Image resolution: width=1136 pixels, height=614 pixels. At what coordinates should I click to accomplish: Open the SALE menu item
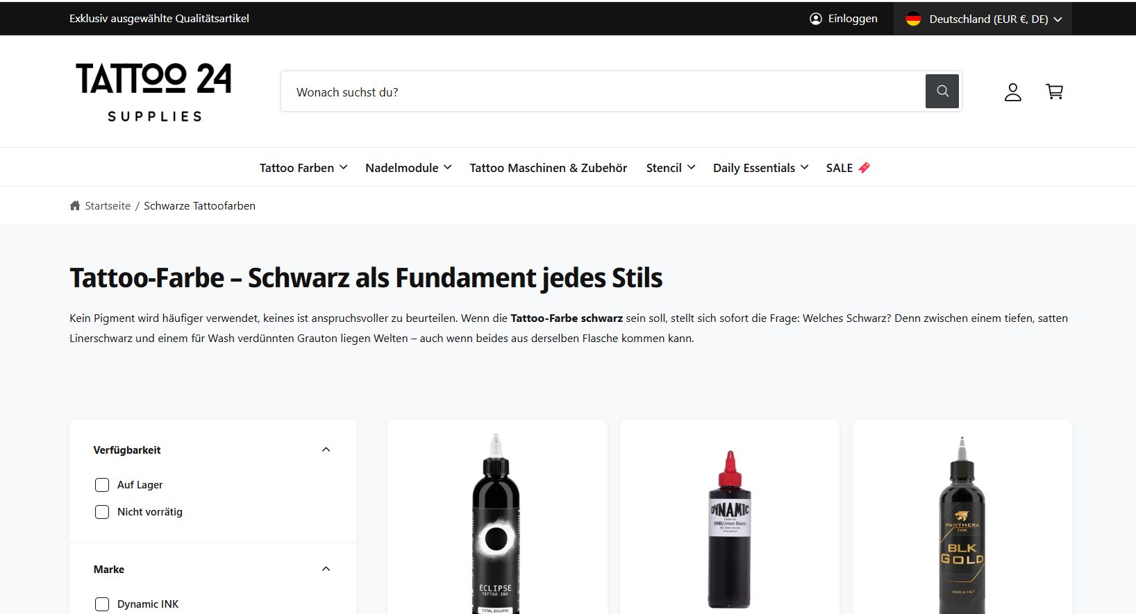click(x=848, y=168)
